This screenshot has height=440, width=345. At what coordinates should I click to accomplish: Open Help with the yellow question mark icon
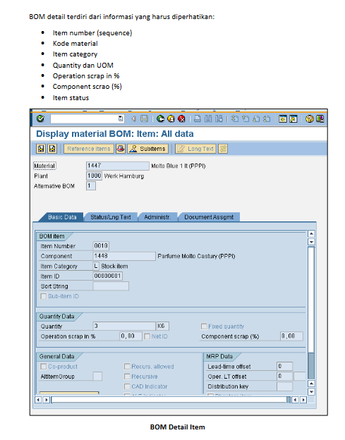(309, 118)
